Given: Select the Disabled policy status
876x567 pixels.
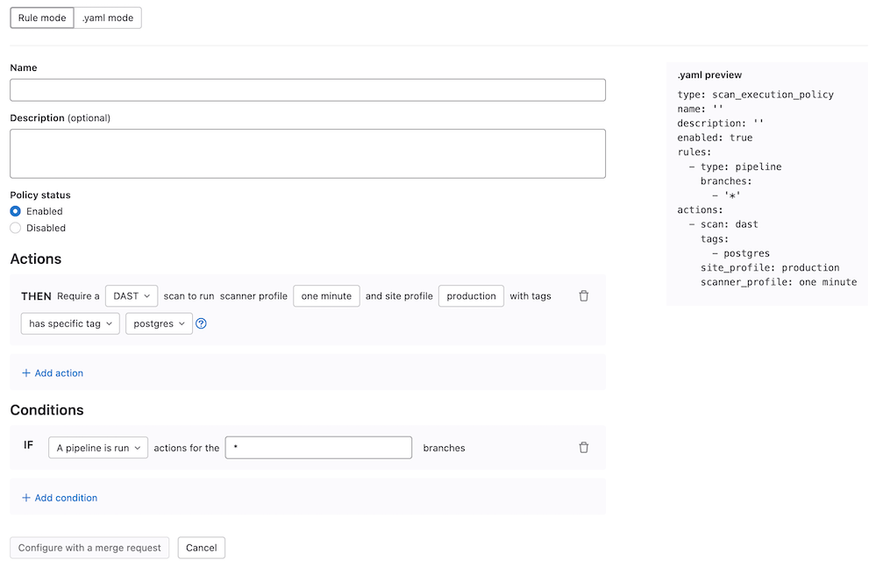Looking at the screenshot, I should click(x=14, y=227).
